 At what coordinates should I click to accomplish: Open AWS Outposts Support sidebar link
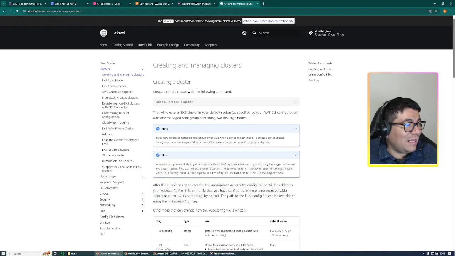coord(117,92)
